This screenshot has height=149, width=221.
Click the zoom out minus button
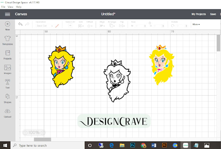(x=25, y=133)
